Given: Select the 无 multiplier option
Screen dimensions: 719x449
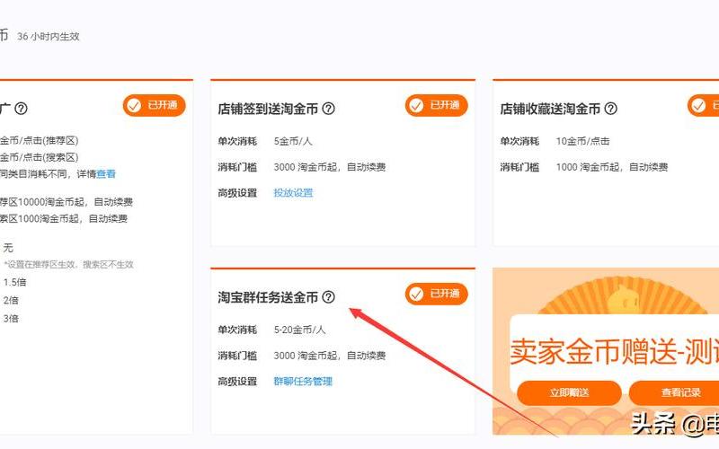Looking at the screenshot, I should click(x=8, y=248).
